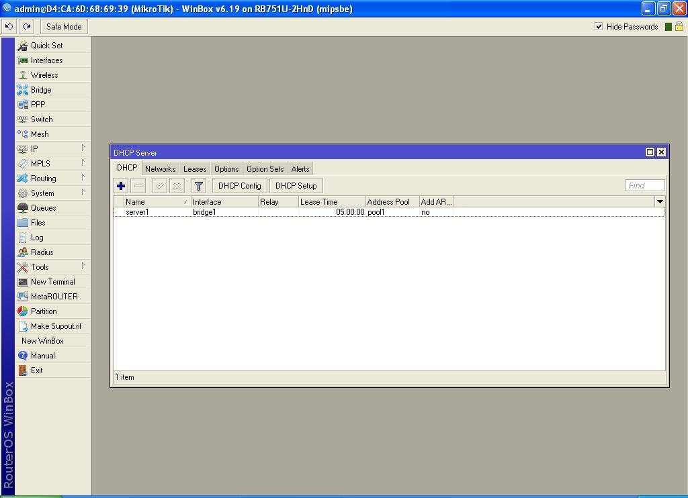Maximize the DHCP Server window
The height and width of the screenshot is (498, 688).
650,152
